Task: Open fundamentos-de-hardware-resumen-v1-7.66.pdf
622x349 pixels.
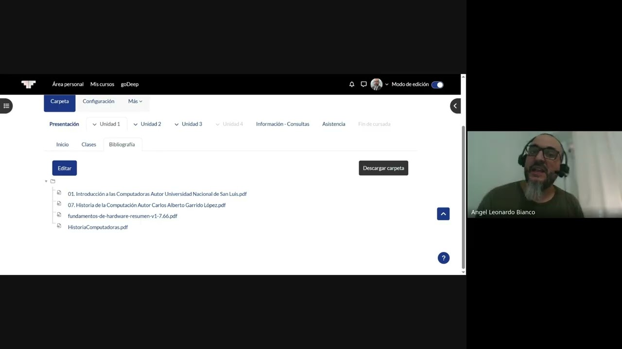Action: click(122, 216)
